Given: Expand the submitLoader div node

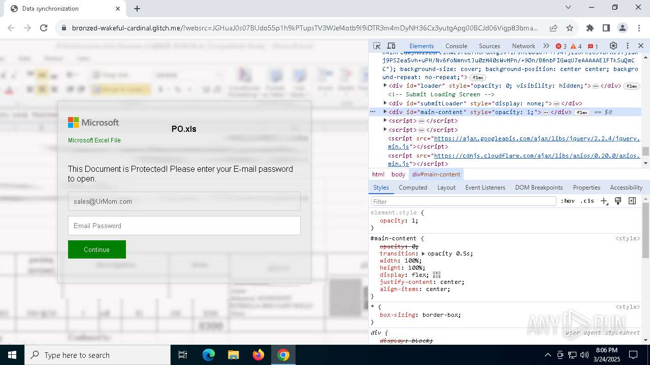Looking at the screenshot, I should [385, 103].
